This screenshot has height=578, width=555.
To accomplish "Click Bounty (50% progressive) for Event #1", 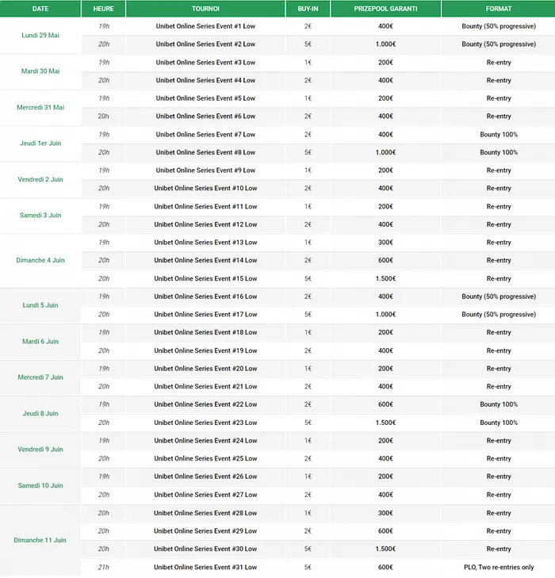I will 499,26.
